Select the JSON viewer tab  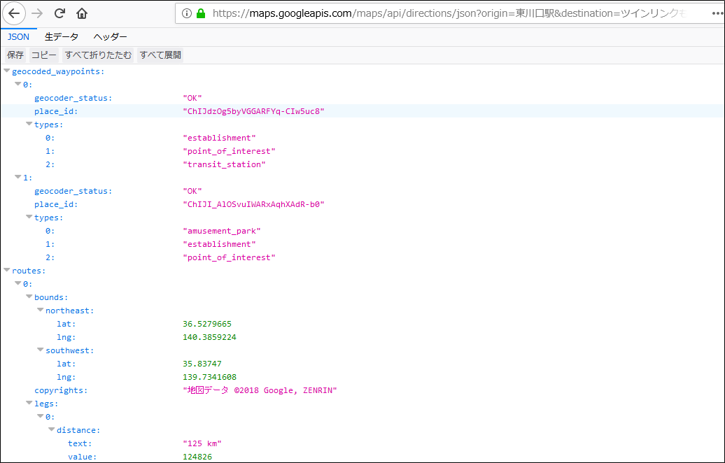[18, 36]
